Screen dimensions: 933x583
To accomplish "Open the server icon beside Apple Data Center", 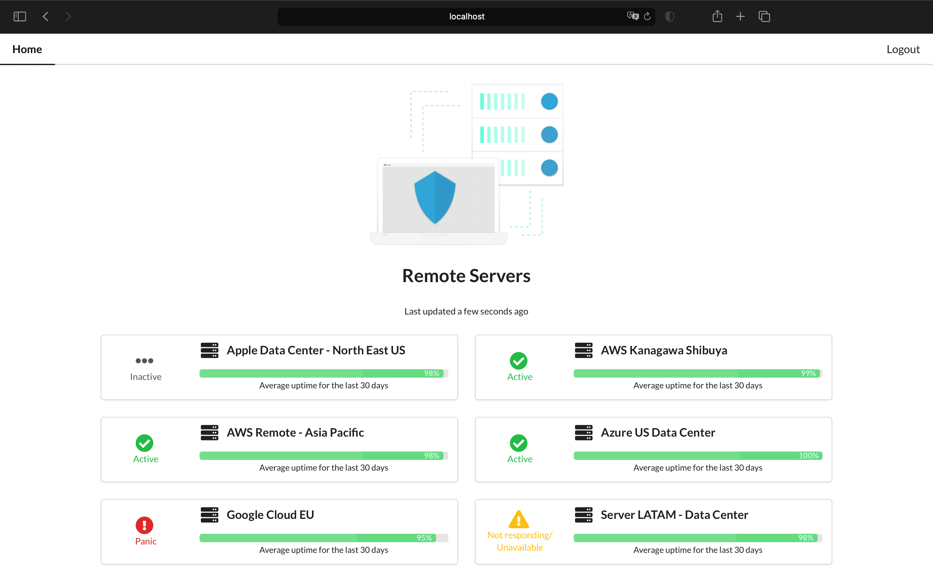I will [x=209, y=350].
